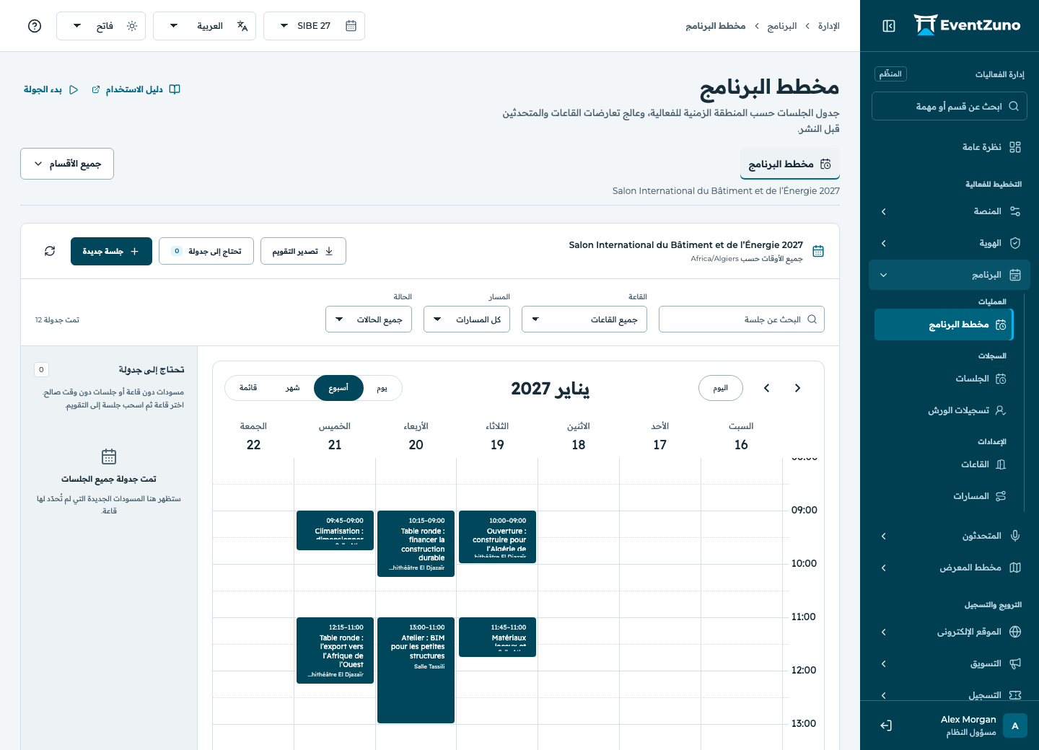The image size is (1039, 750).
Task: Click the EventZuno logo
Action: tap(967, 25)
